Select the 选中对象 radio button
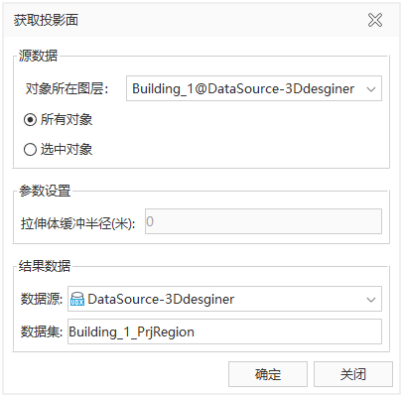 [x=30, y=150]
